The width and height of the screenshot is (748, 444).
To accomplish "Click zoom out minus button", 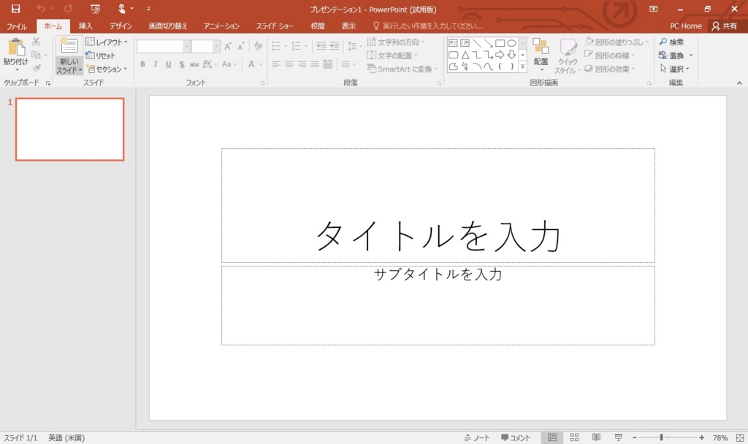I will pos(635,437).
